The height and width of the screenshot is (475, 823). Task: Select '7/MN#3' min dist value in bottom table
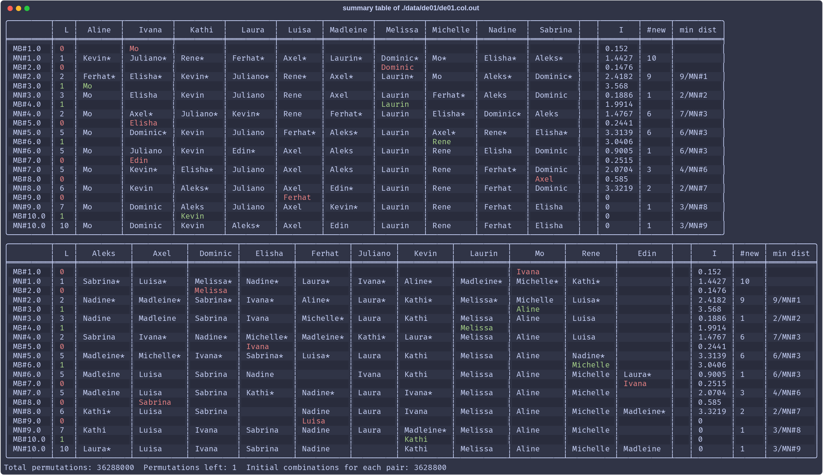[x=787, y=337]
